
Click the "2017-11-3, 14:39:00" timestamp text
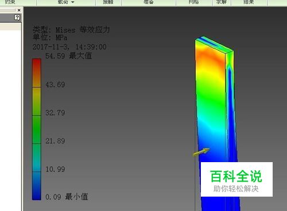point(69,47)
